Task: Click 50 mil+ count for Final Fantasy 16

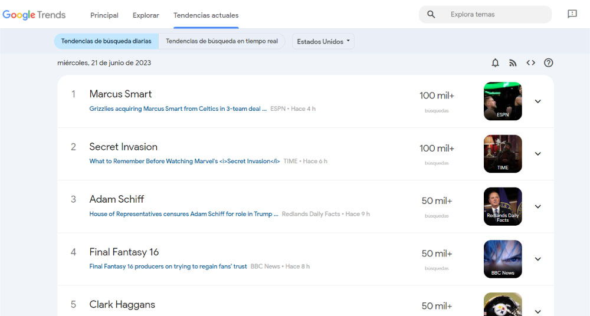Action: pos(437,254)
